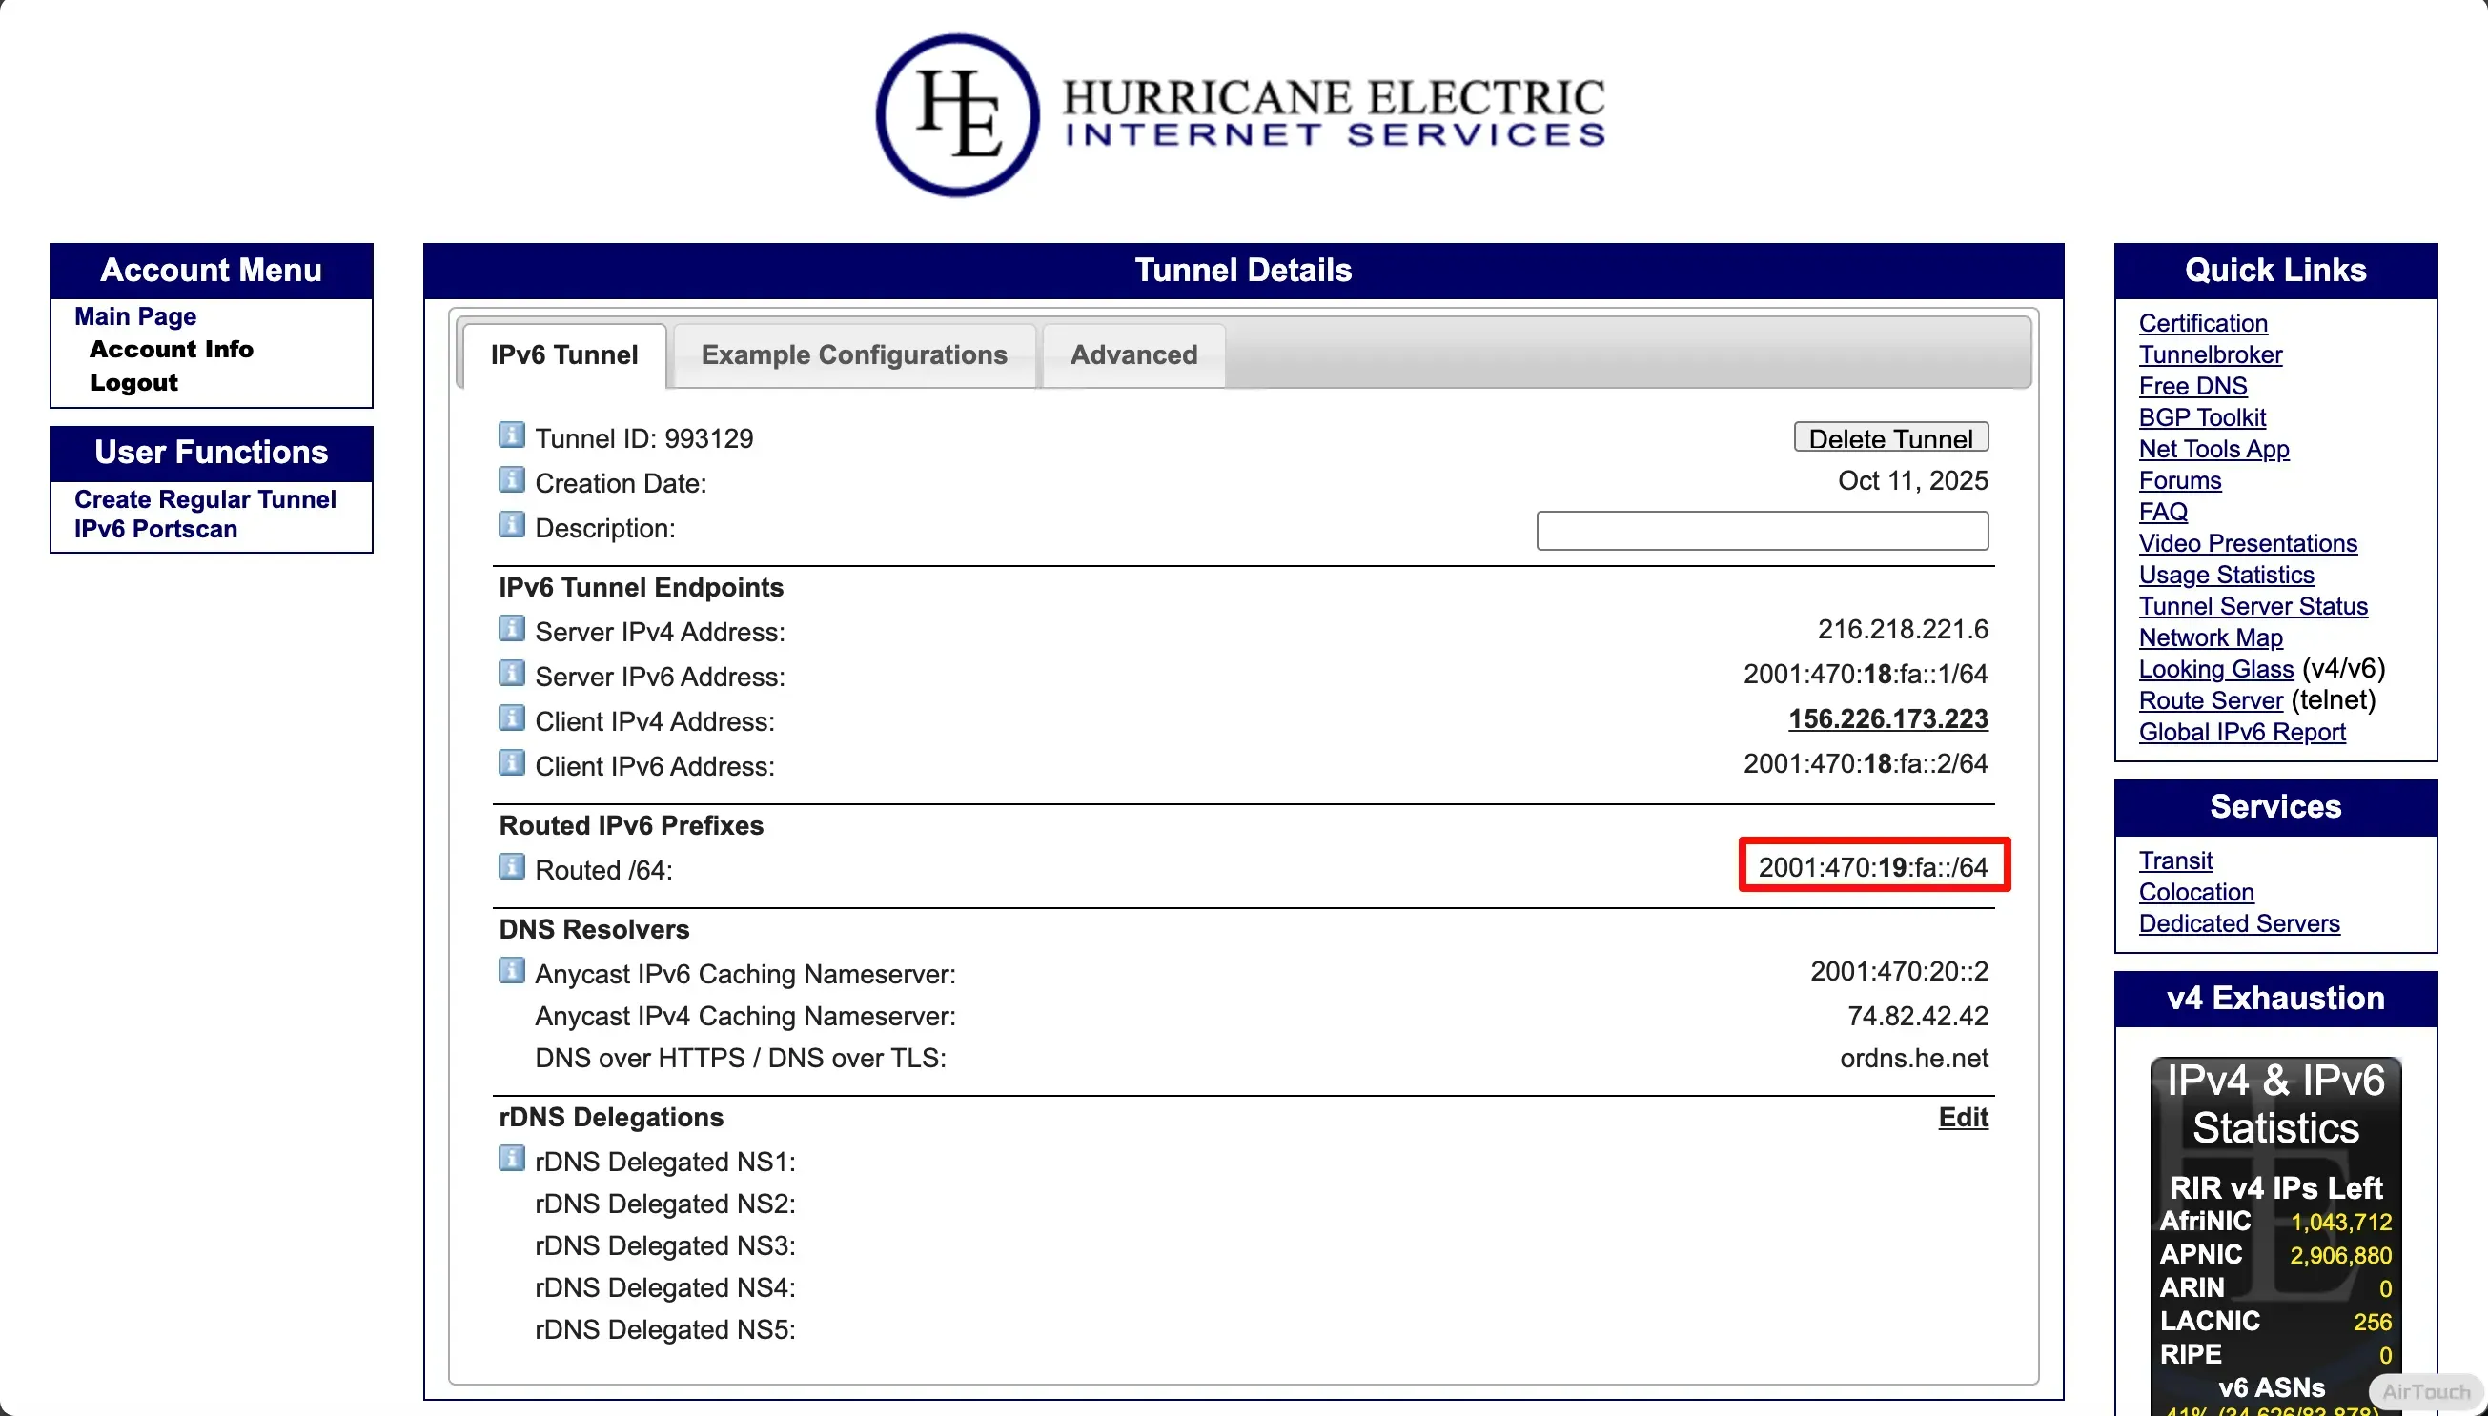Viewport: 2488px width, 1416px height.
Task: Click info icon beside Anycast IPv6 Caching Nameserver
Action: (x=512, y=971)
